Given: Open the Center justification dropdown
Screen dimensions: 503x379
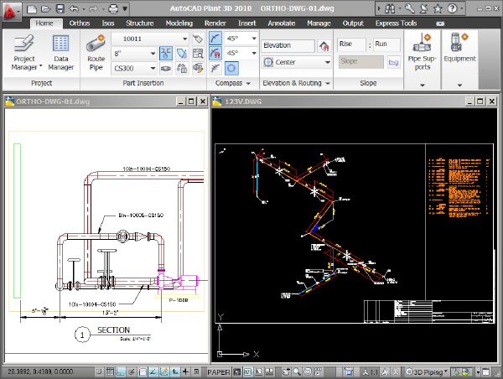Looking at the screenshot, I should [327, 62].
